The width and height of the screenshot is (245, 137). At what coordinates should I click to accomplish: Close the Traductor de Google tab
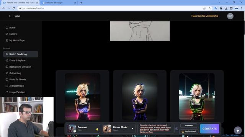click(75, 3)
